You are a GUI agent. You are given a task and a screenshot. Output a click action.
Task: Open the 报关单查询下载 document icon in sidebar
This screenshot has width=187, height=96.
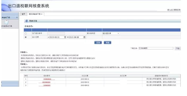pyautogui.click(x=6, y=22)
